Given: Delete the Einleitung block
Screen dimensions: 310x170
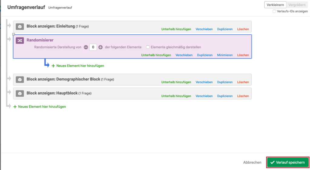Looking at the screenshot, I should [x=243, y=29].
